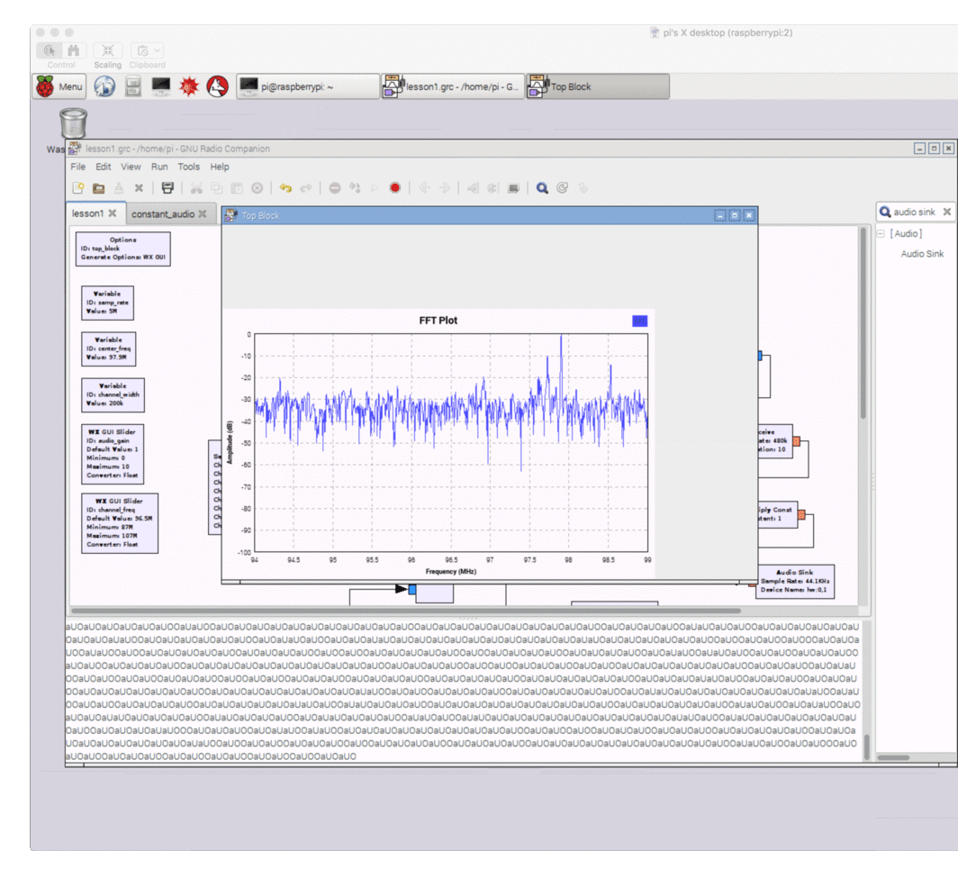Click the canvas horizontal scrollbar
958x887 pixels.
coord(406,611)
